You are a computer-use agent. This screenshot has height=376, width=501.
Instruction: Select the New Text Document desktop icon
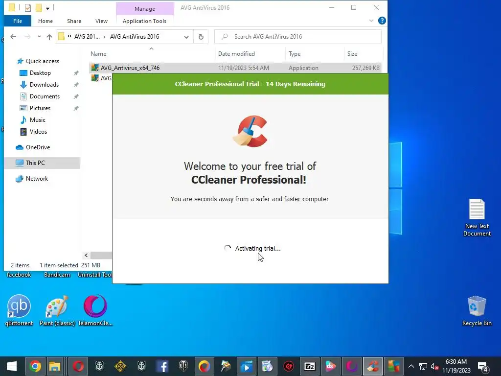pos(477,217)
